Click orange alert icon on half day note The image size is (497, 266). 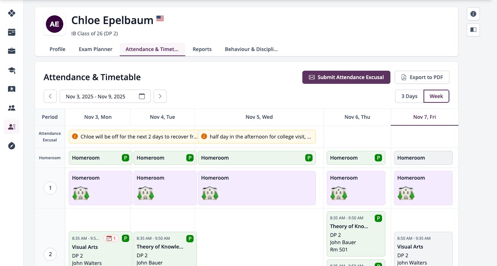click(x=204, y=137)
